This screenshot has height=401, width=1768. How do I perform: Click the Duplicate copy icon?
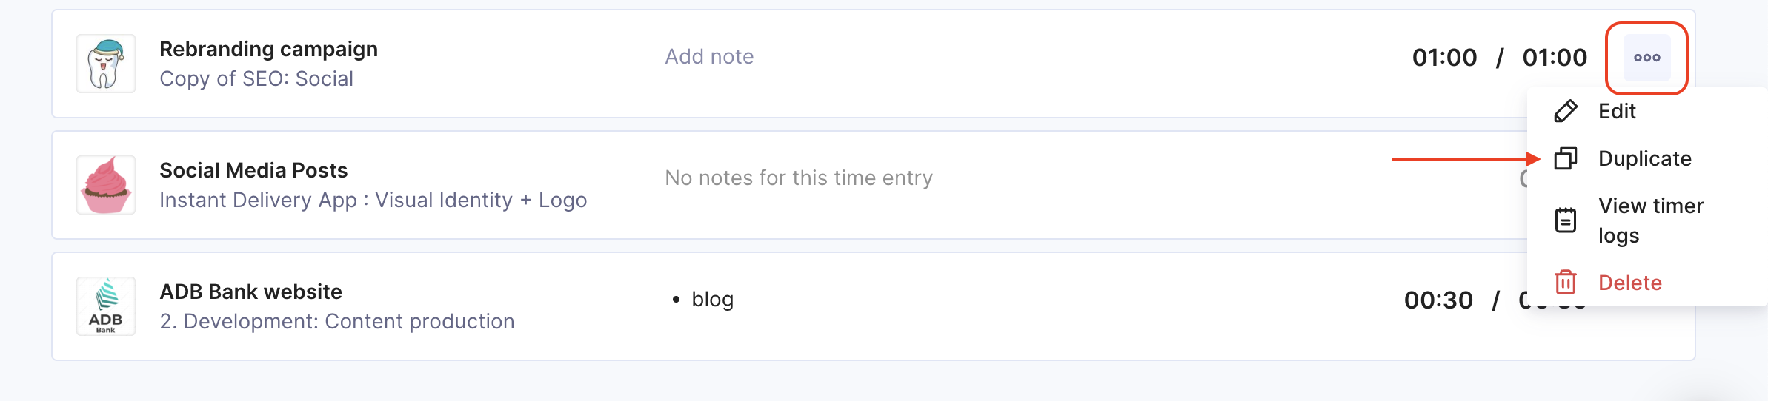(x=1566, y=158)
